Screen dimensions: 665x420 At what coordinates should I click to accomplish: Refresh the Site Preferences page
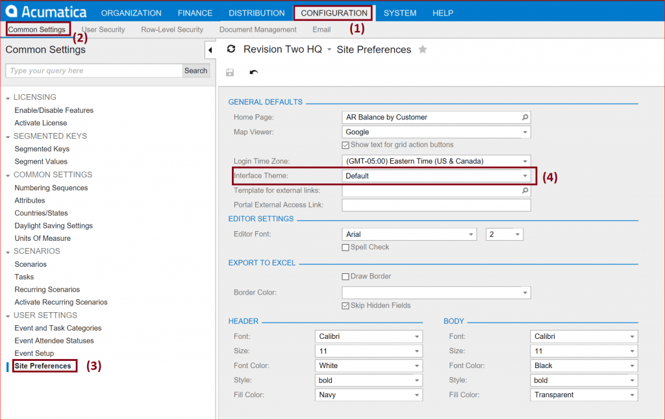(231, 49)
